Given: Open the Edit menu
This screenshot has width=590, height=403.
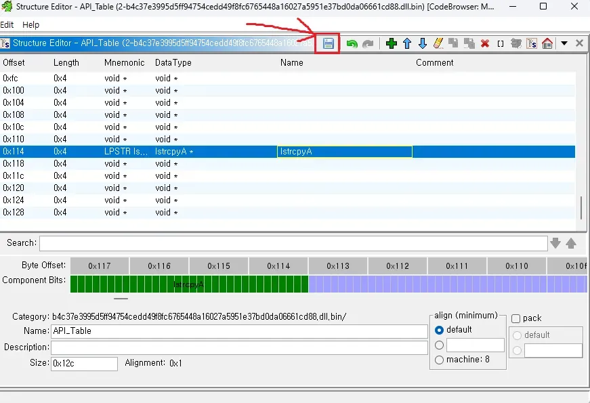Looking at the screenshot, I should 7,24.
